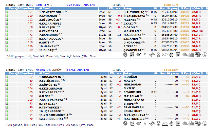Open the stopwatch icon below race 6 table
The height and width of the screenshot is (133, 221).
172,55
